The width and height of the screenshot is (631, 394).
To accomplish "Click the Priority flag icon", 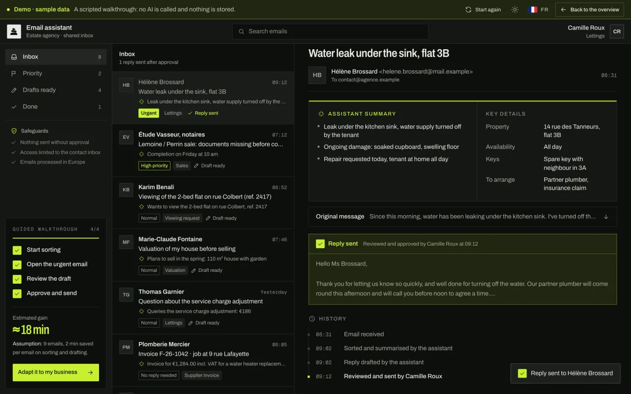I will [x=14, y=73].
